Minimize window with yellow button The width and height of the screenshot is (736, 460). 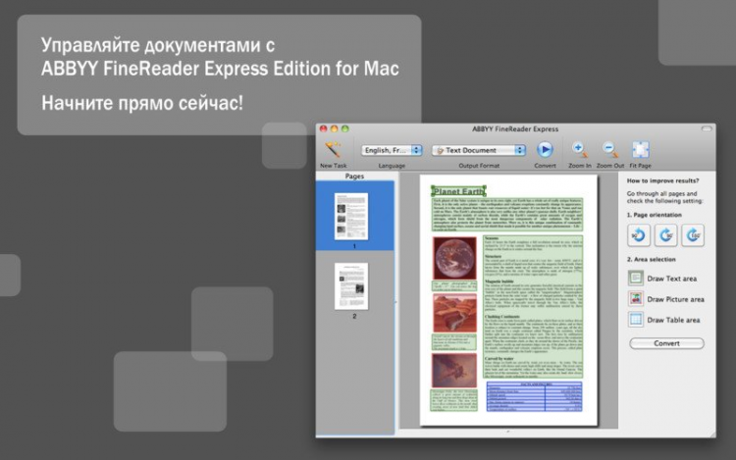335,128
